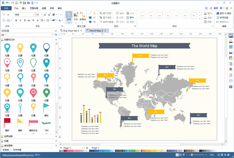Activate the 文本 text tool
The width and height of the screenshot is (234, 158).
(76, 16)
